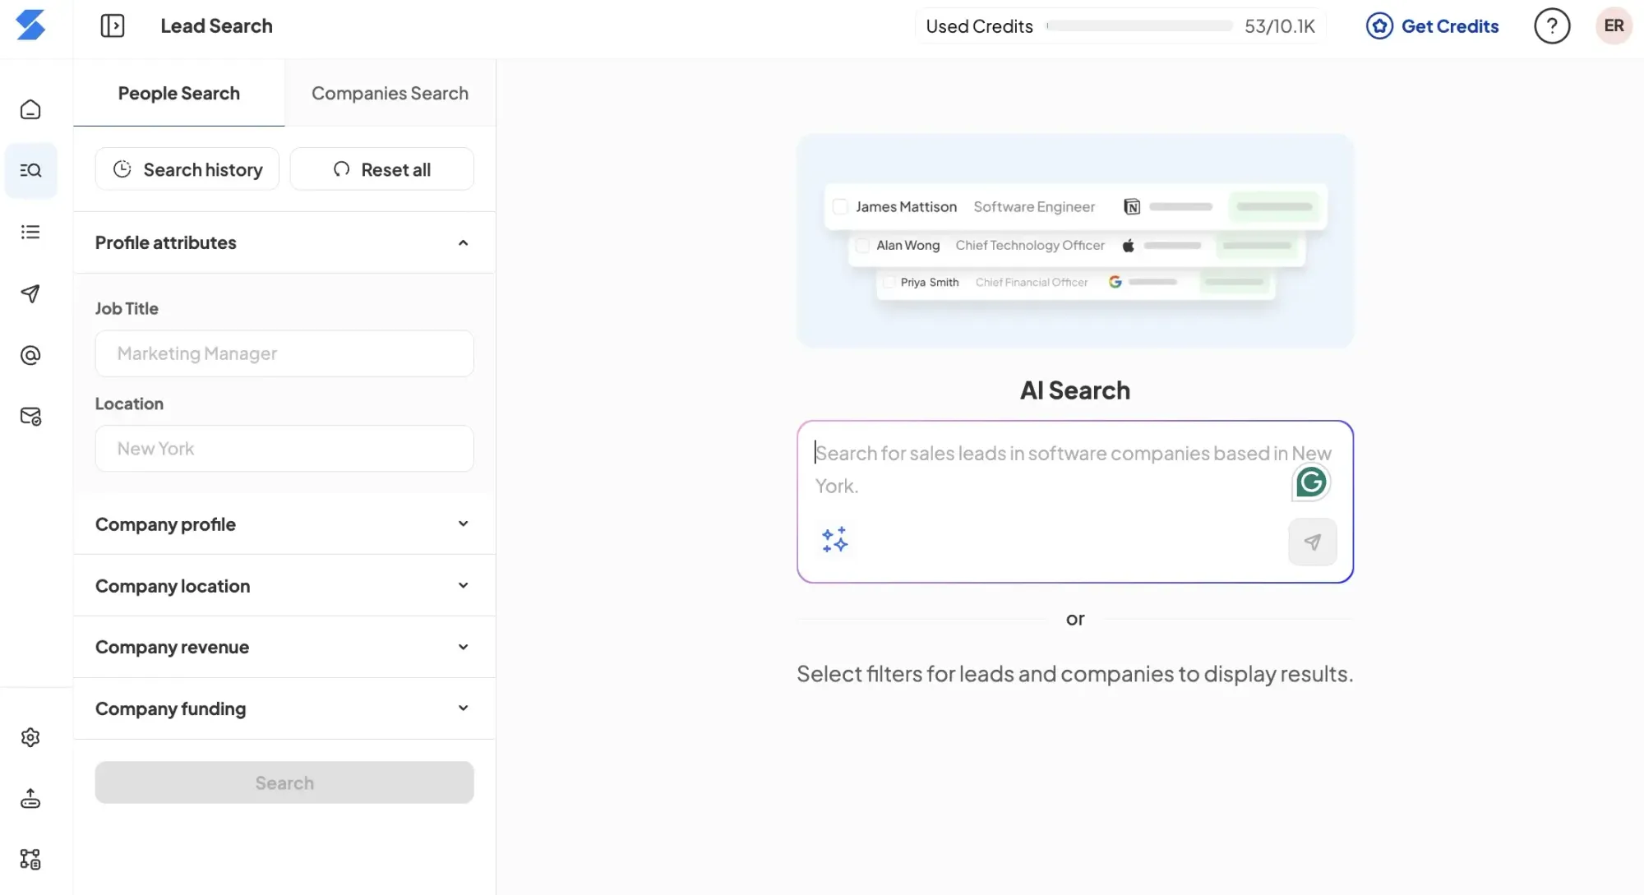The image size is (1644, 895).
Task: Tick the Alan Wong checkbox
Action: 862,246
